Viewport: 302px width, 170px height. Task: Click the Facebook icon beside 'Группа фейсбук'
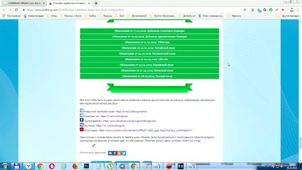point(82,120)
